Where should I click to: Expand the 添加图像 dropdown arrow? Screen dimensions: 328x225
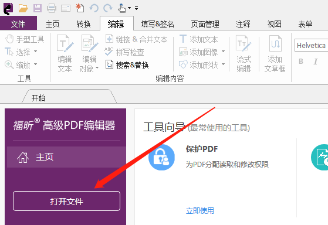point(223,51)
